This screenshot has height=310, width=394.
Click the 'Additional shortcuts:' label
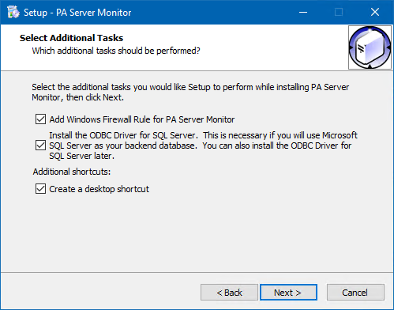72,172
